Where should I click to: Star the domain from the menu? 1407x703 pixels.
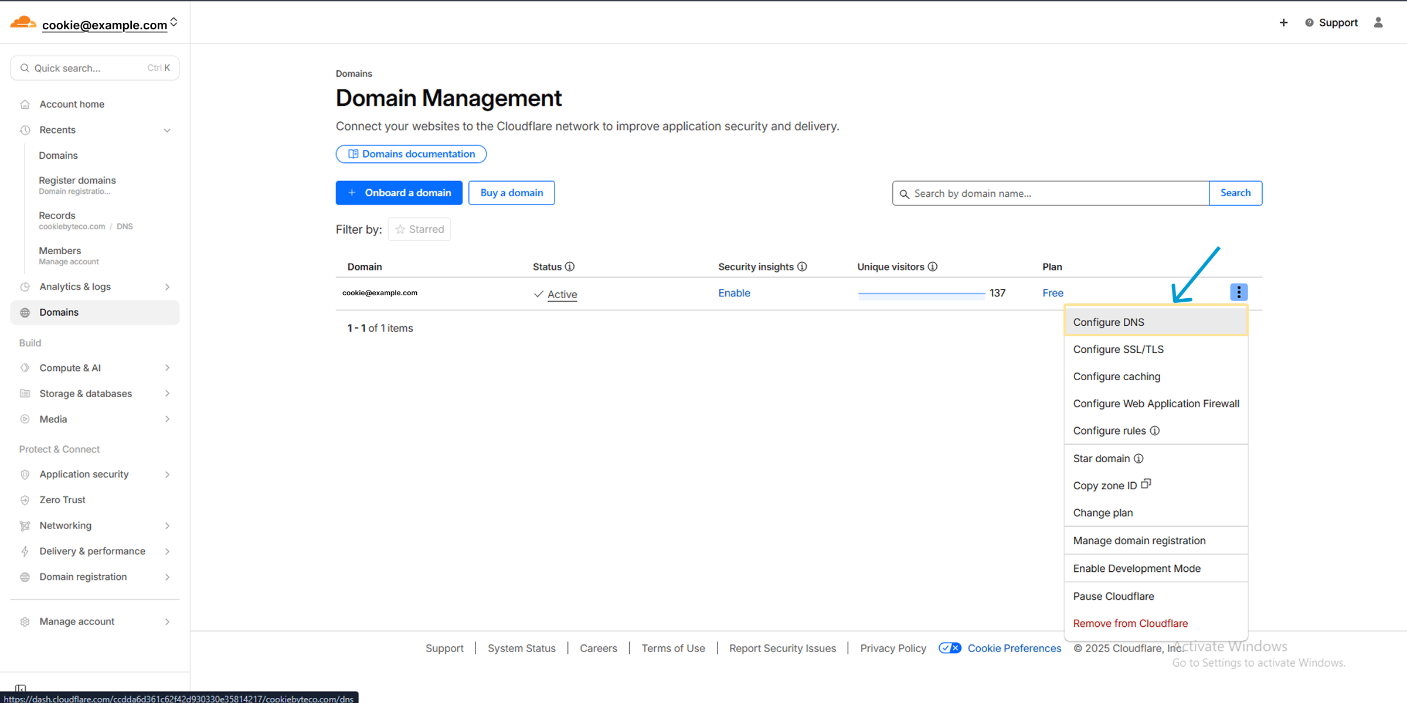tap(1101, 458)
